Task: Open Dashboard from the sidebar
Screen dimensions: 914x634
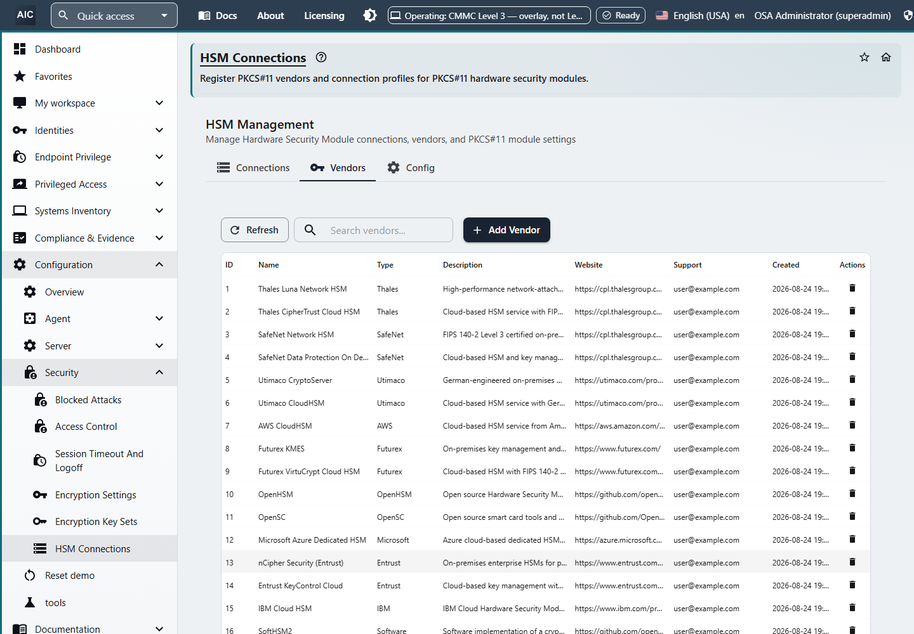Action: point(89,49)
